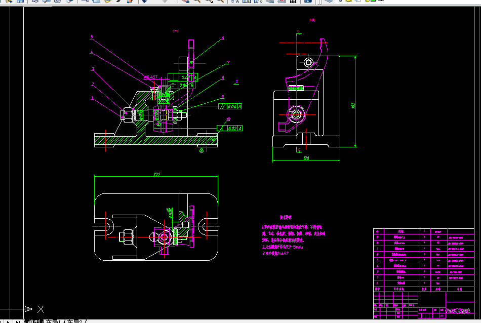Select balloon number 4 in section view
Viewport: 481px width, 323px height.
(x=92, y=52)
